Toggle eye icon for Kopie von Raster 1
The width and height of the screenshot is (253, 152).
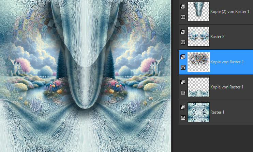point(183,92)
